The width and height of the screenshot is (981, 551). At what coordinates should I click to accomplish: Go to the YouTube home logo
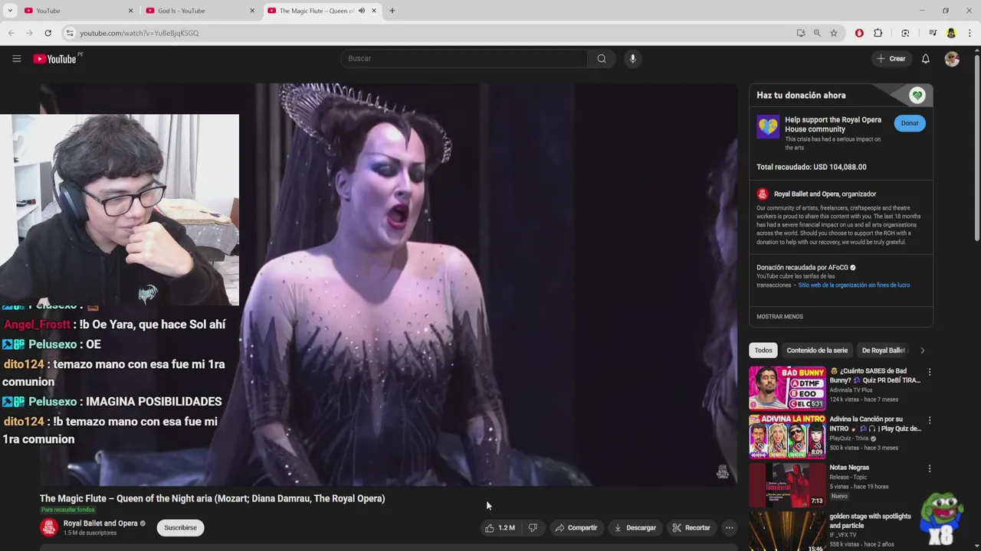click(x=55, y=58)
